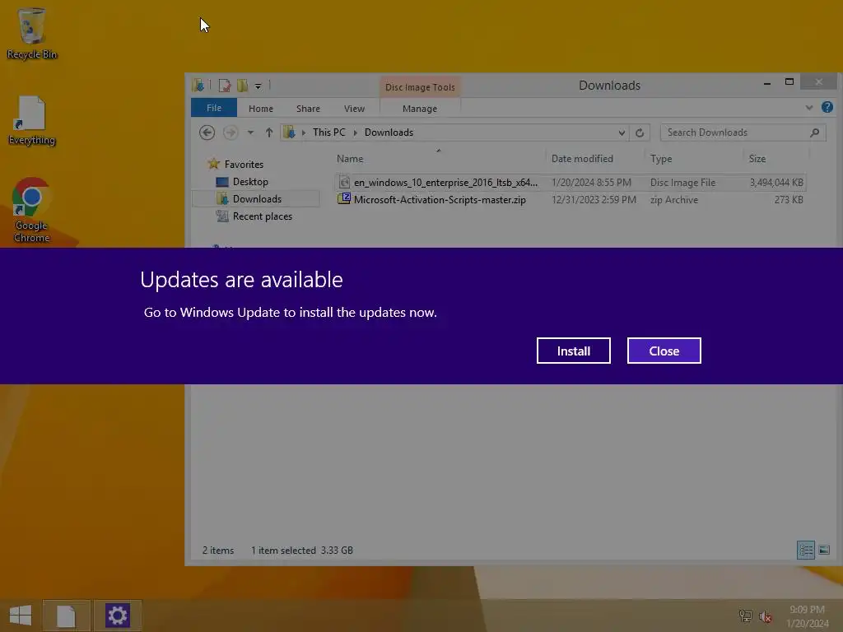Click the Disc Image File type cell
The height and width of the screenshot is (632, 843).
coord(682,183)
